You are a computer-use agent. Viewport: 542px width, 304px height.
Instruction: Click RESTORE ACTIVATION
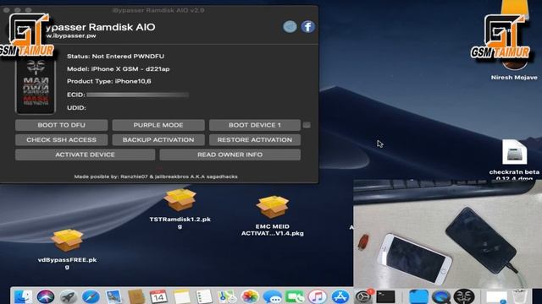(255, 140)
